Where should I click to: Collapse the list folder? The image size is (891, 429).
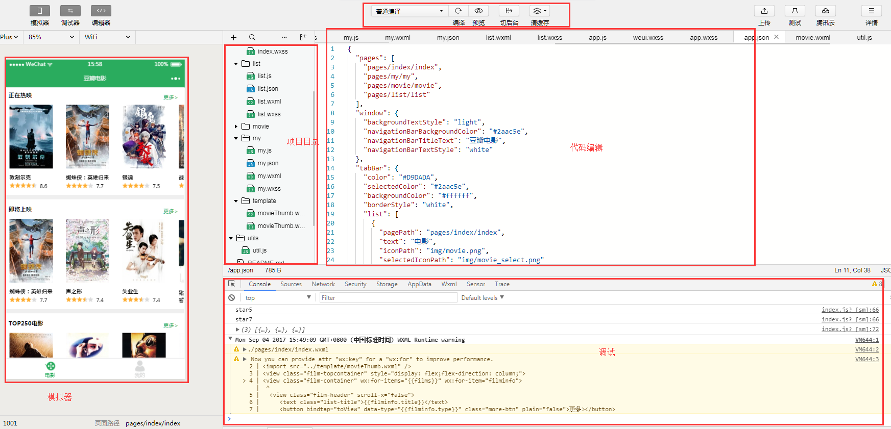236,64
